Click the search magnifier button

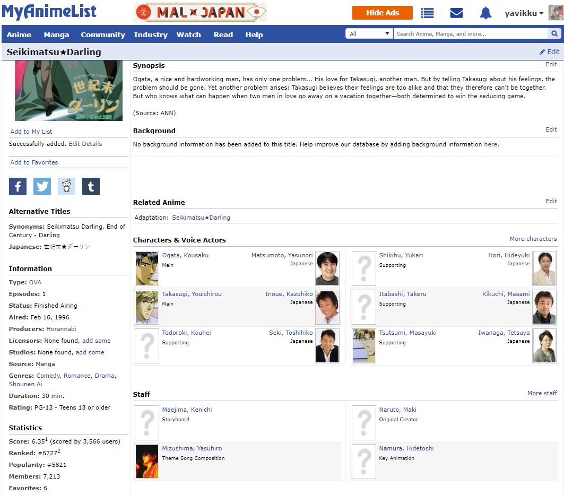tap(554, 34)
